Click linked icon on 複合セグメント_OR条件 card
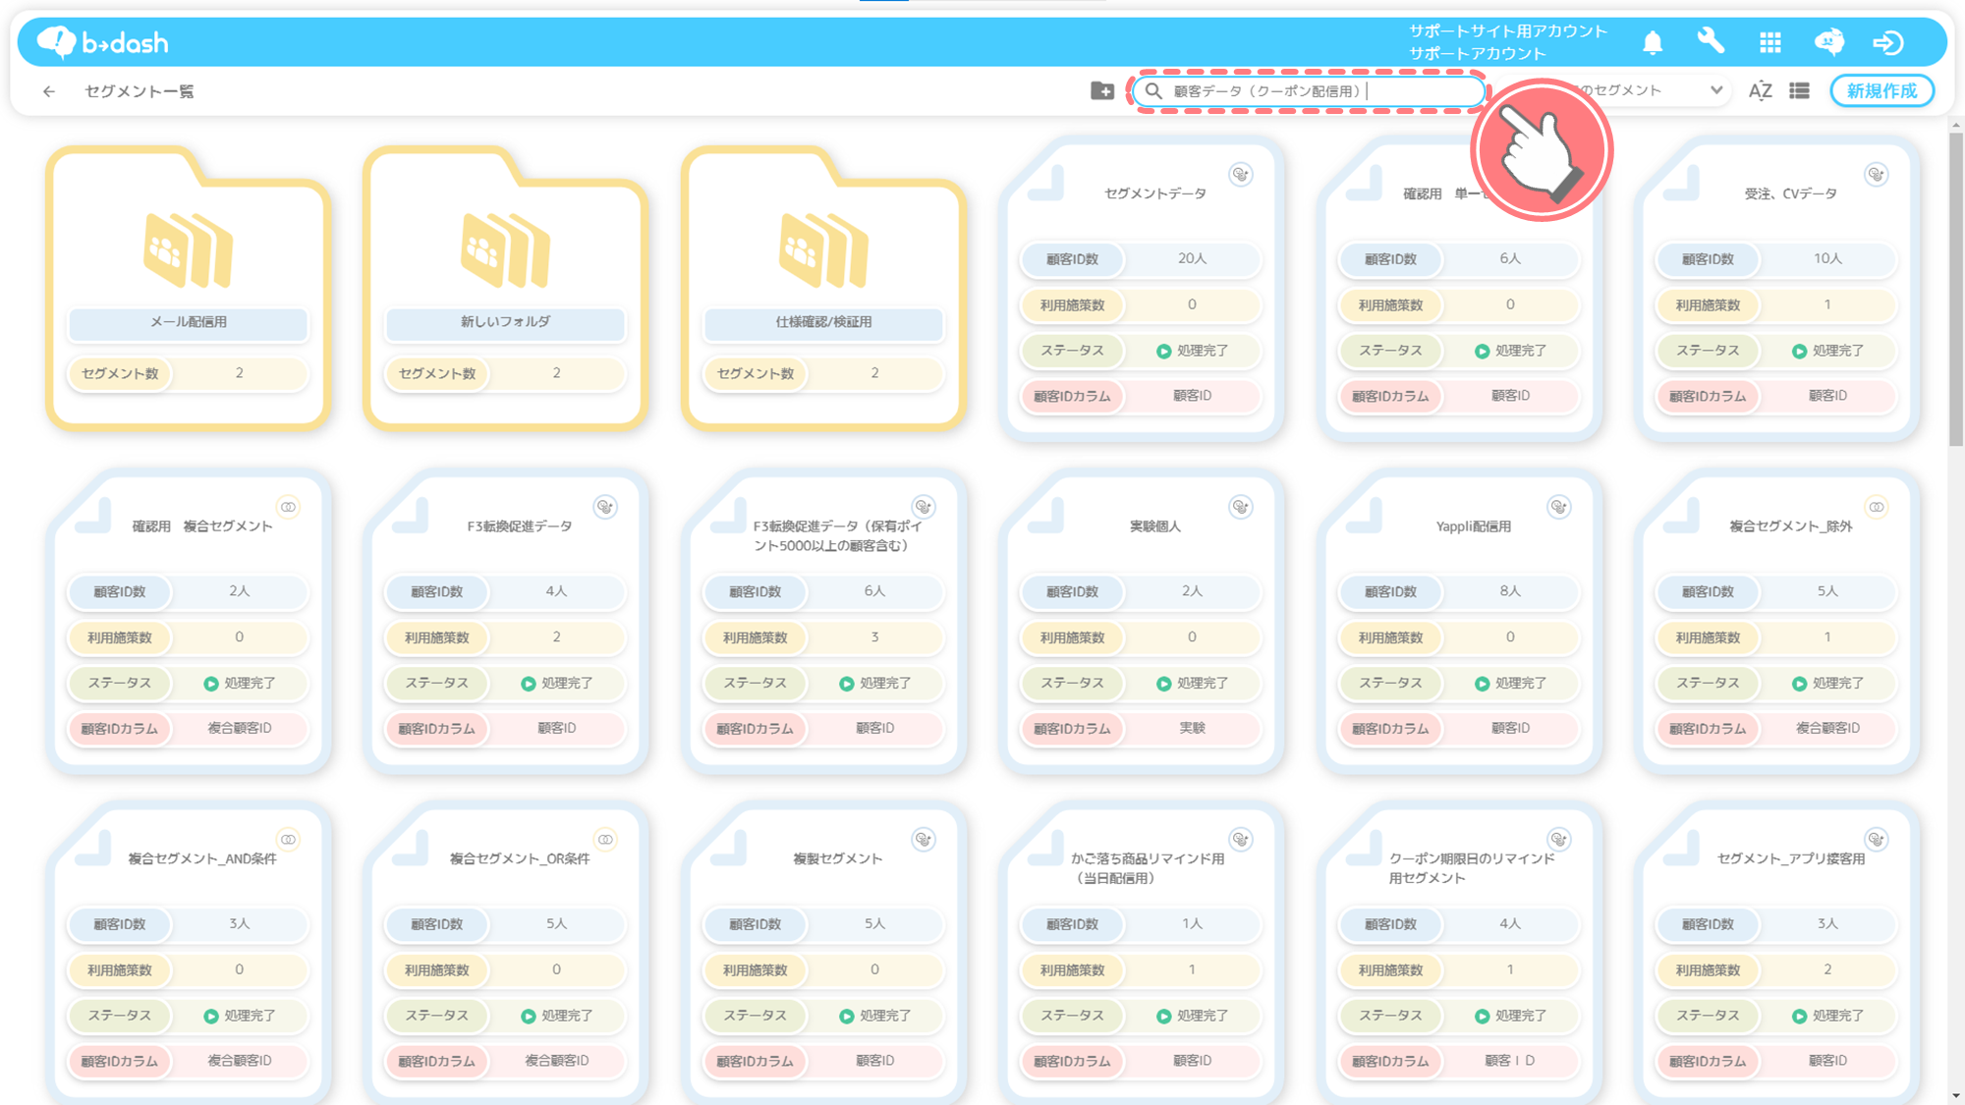 pos(605,840)
